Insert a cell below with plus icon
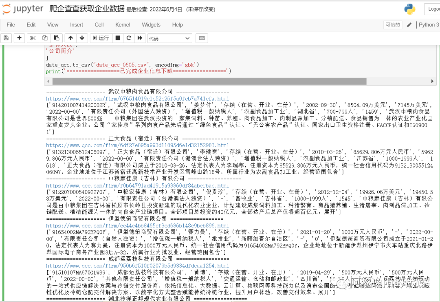Screen dimensions: 440x302 pyautogui.click(x=19, y=38)
